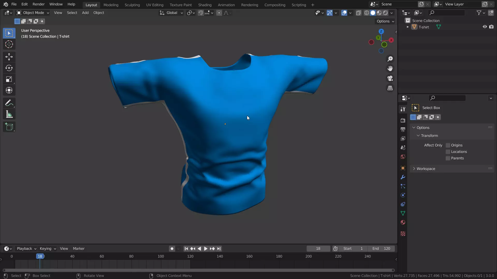Open the Object properties tab
This screenshot has width=497, height=279.
403,168
